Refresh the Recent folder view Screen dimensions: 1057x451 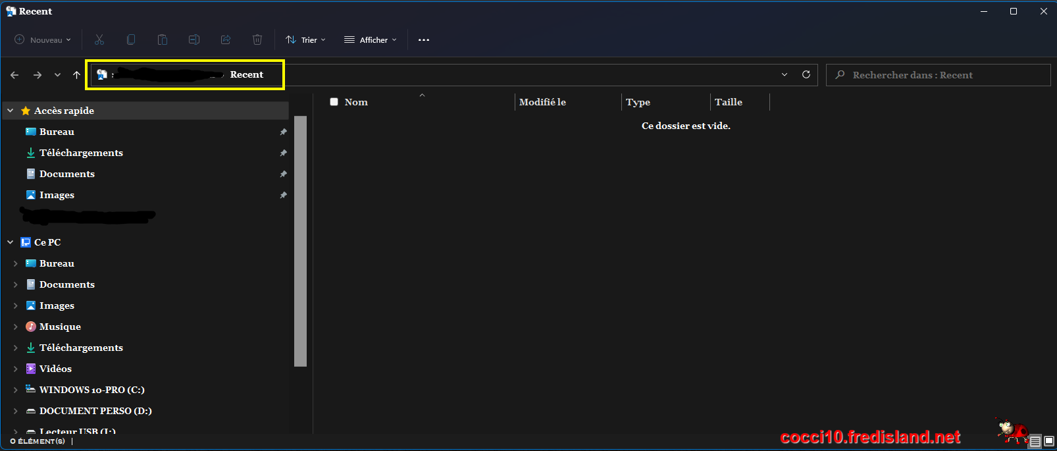tap(806, 74)
